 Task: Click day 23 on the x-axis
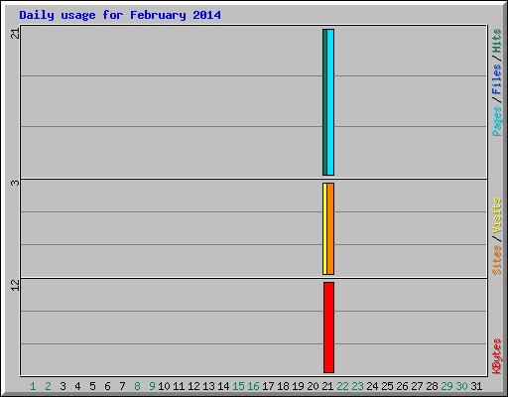(357, 386)
